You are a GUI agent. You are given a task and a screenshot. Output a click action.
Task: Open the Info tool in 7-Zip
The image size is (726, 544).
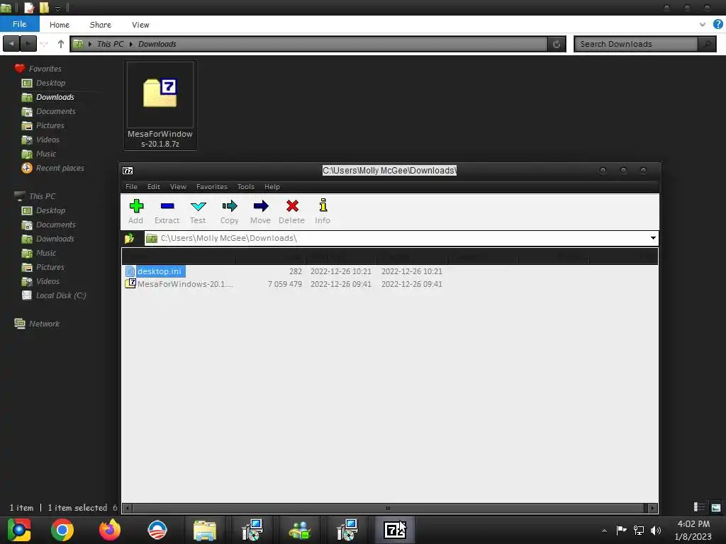323,211
